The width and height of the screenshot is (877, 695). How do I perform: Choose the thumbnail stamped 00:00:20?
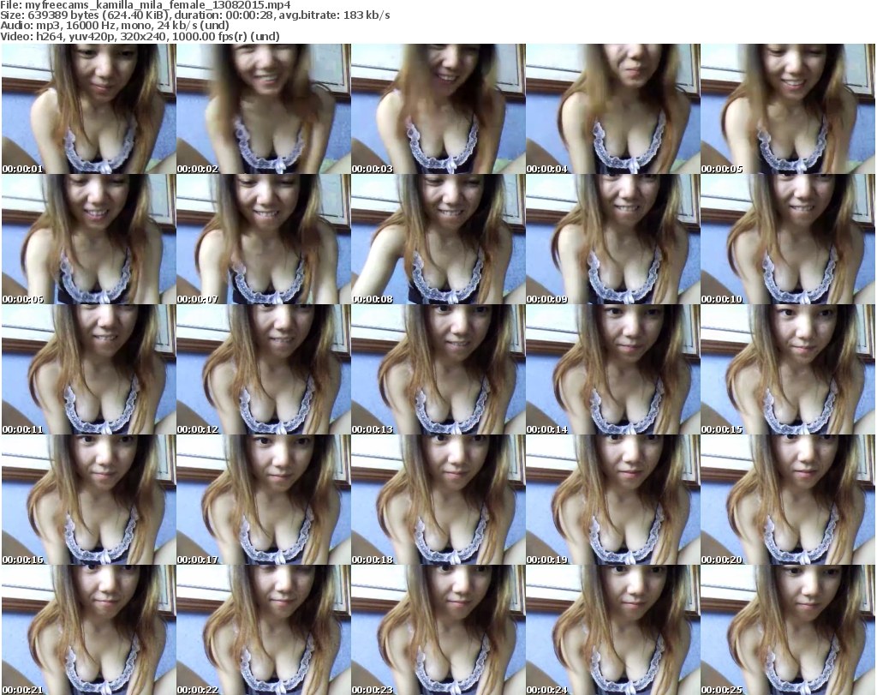click(x=788, y=500)
